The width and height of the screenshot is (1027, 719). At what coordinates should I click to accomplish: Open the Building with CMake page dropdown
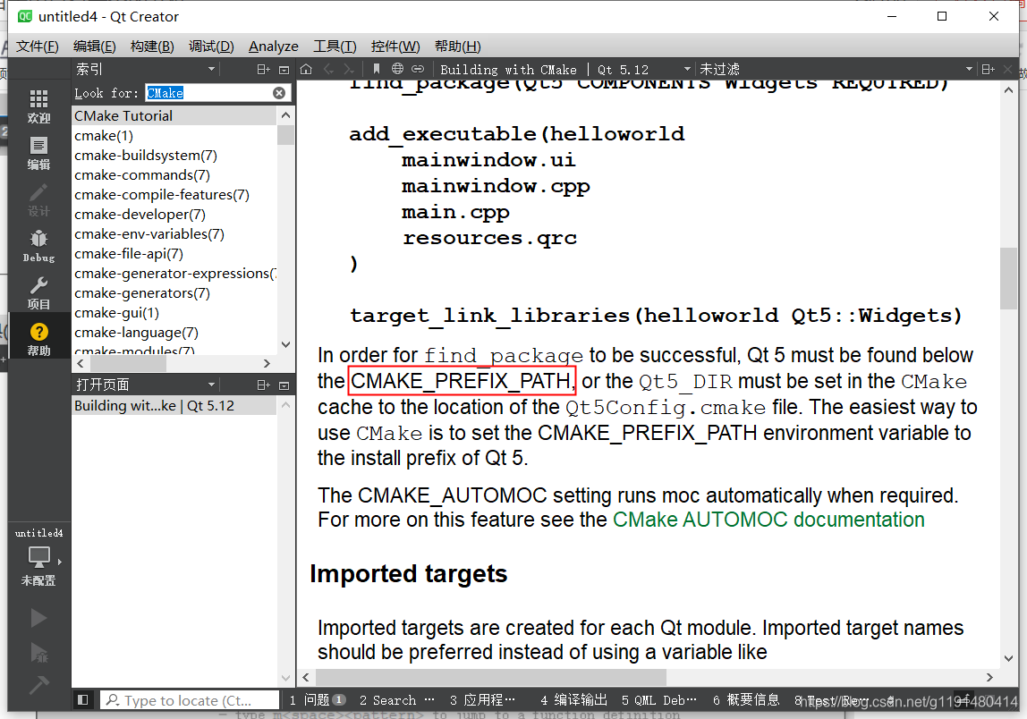click(x=687, y=70)
